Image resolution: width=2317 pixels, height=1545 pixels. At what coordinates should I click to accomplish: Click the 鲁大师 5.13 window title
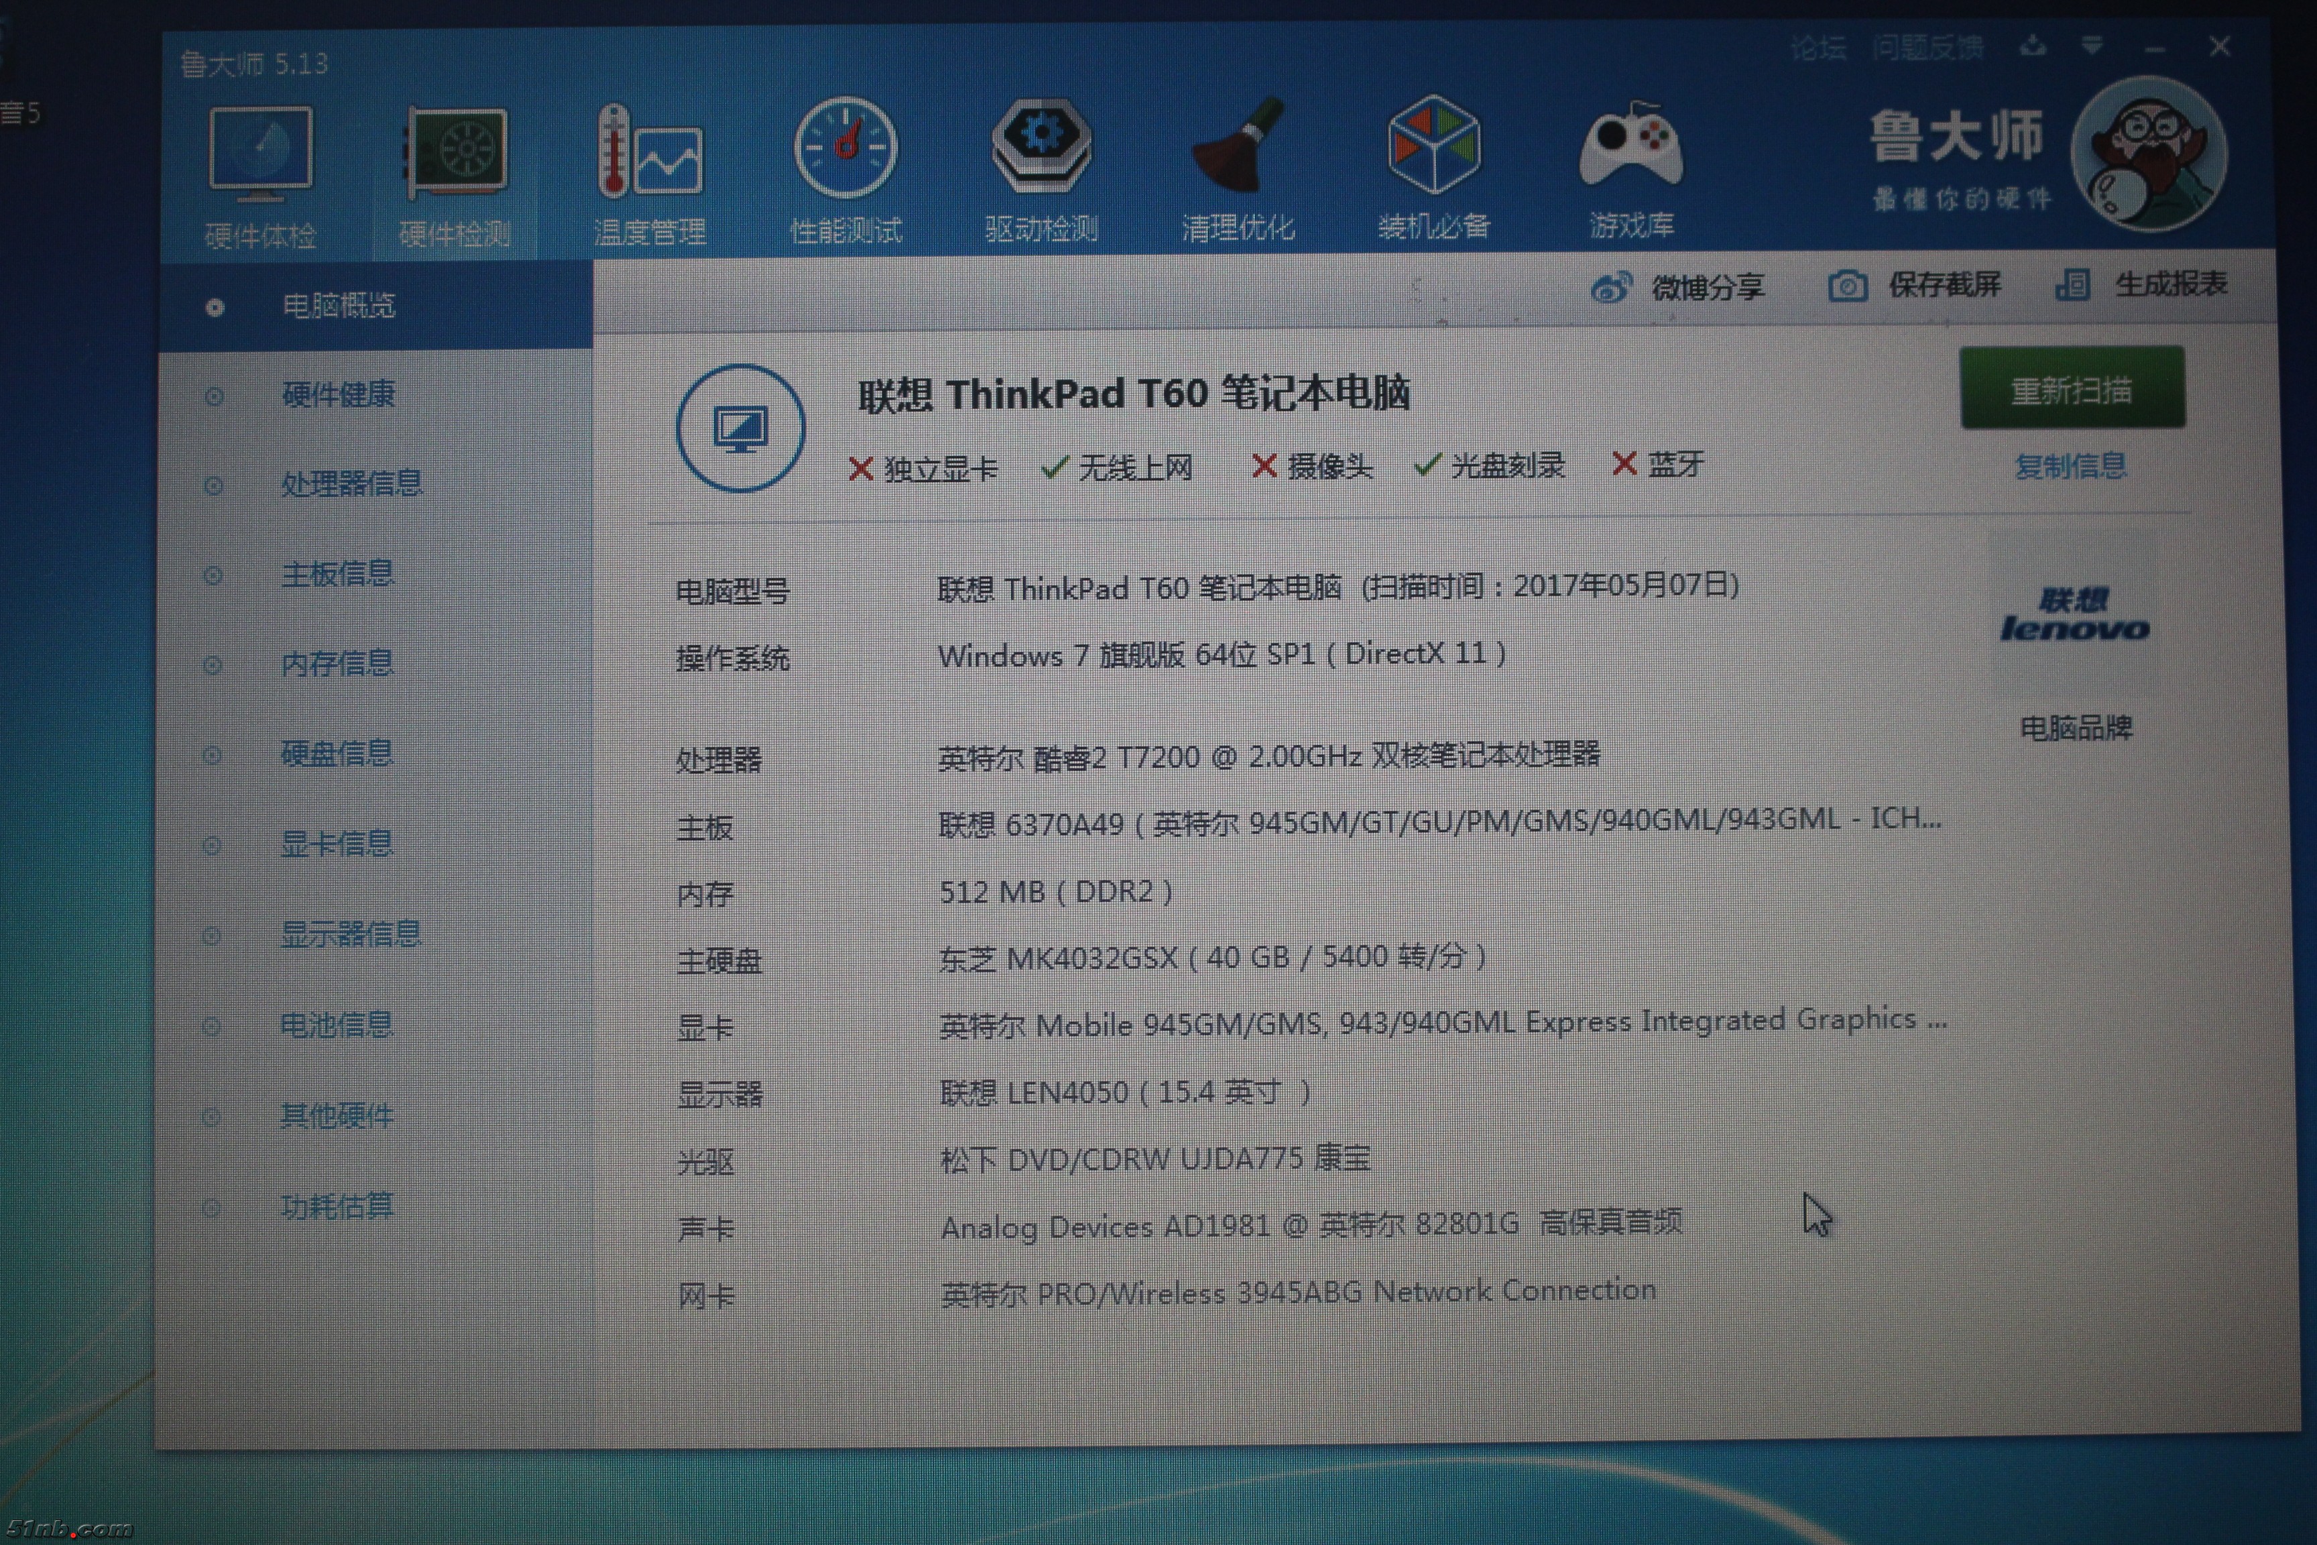pyautogui.click(x=254, y=65)
